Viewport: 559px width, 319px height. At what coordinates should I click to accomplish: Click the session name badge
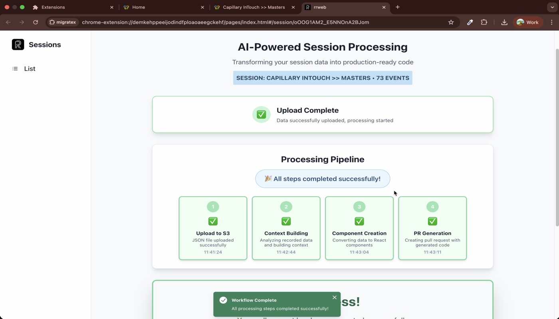click(x=323, y=78)
